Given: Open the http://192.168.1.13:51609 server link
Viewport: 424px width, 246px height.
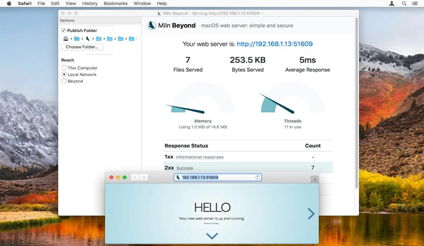Looking at the screenshot, I should click(275, 44).
